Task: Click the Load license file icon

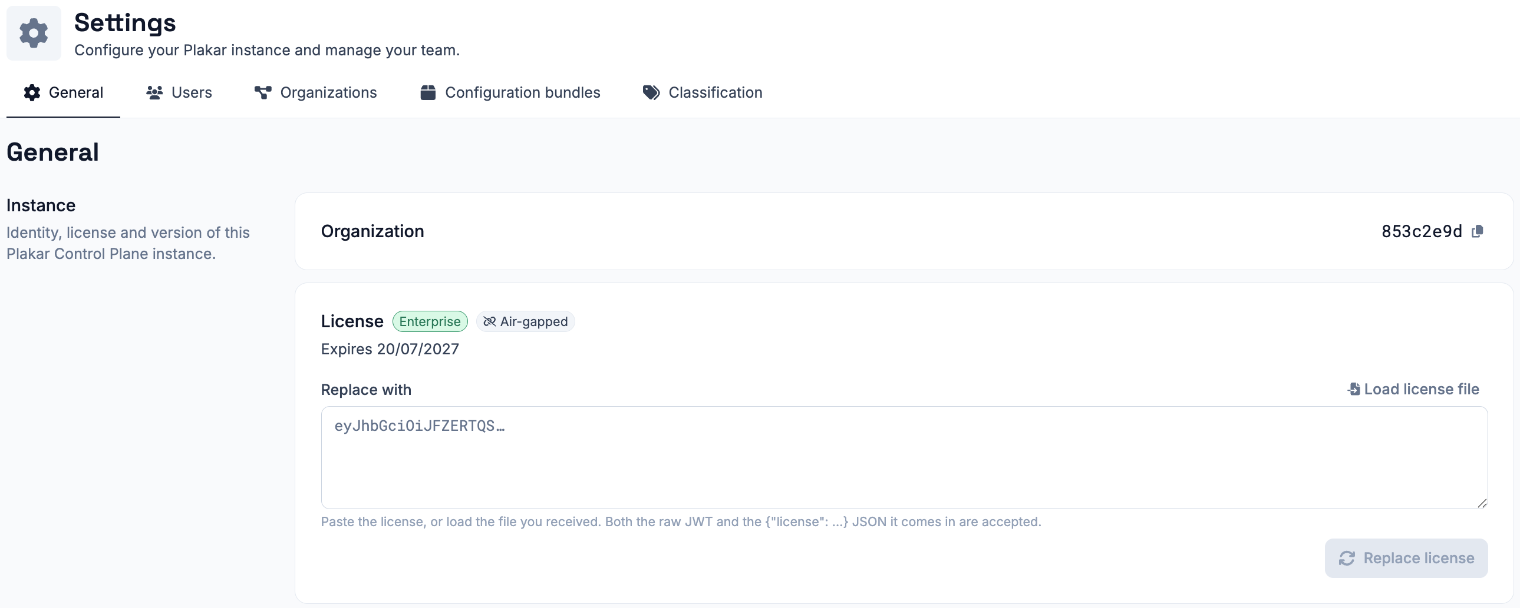Action: pyautogui.click(x=1354, y=390)
